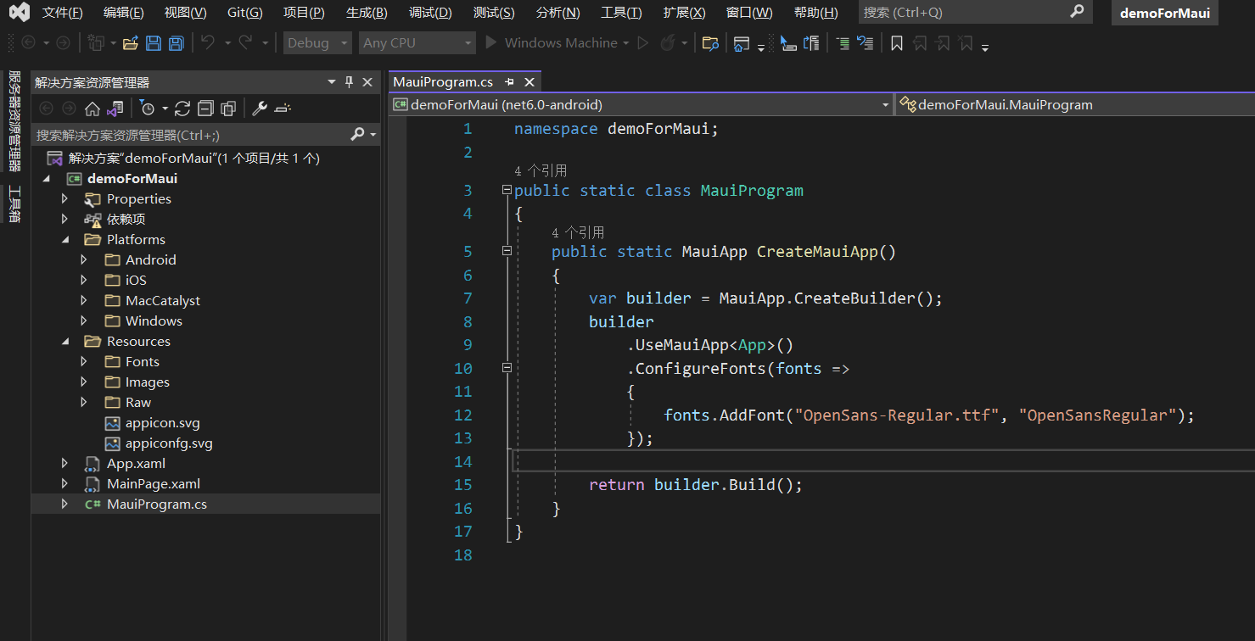Open the 文件(F) menu
1255x641 pixels.
click(x=62, y=13)
